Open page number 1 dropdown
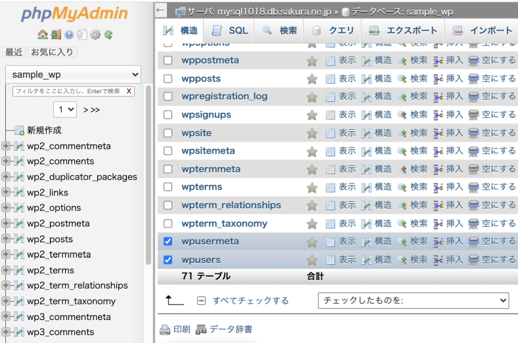The image size is (518, 343). coord(65,110)
